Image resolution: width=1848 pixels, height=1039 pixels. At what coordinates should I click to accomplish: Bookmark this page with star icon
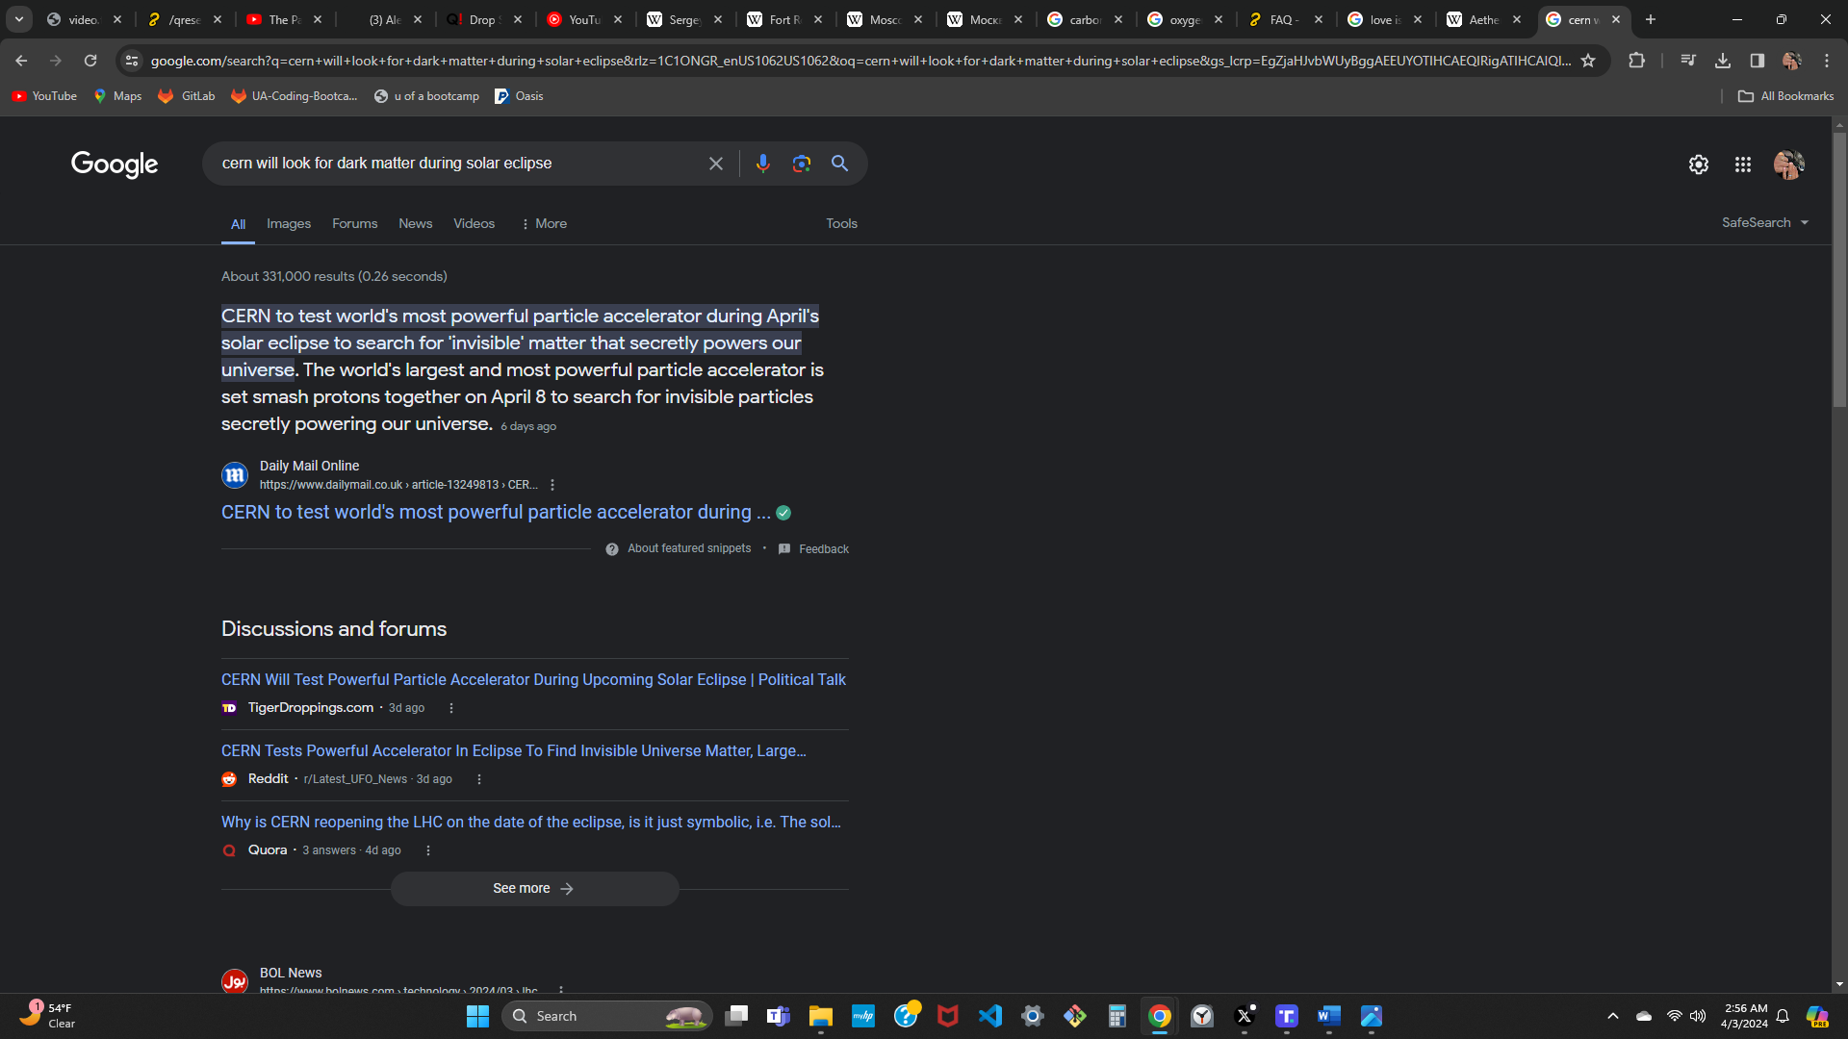tap(1588, 61)
